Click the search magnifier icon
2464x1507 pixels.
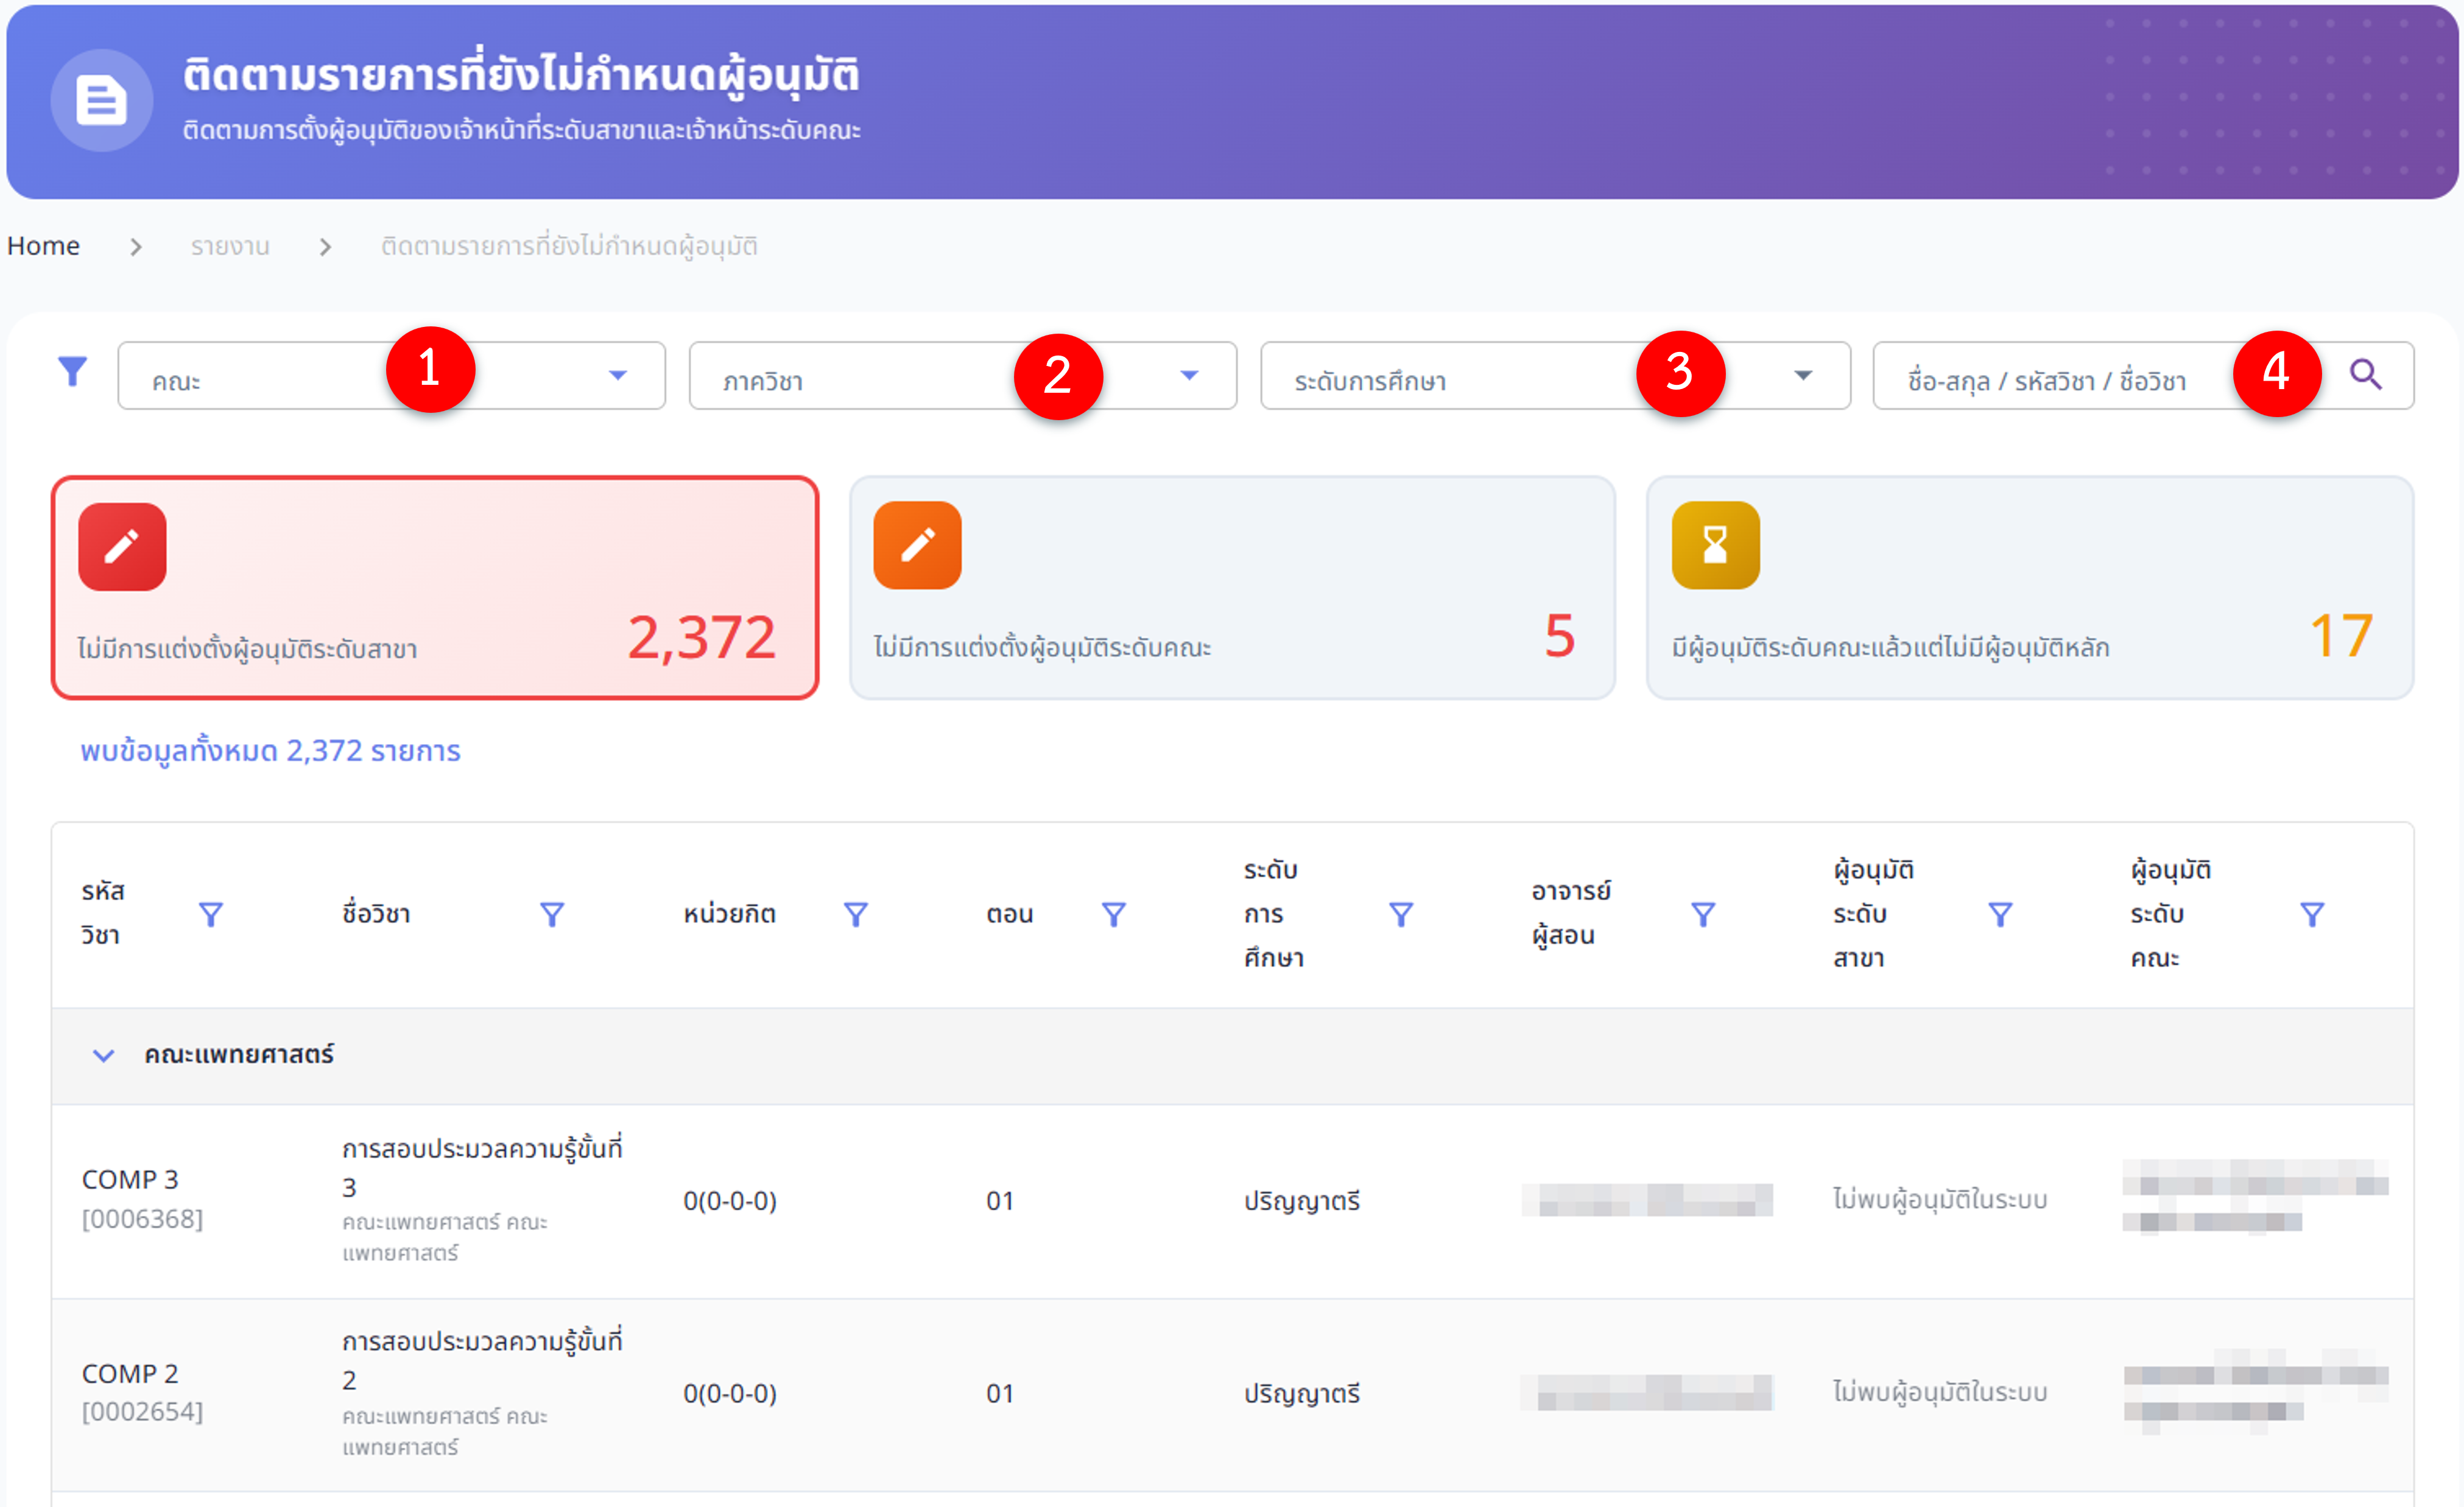click(x=2365, y=375)
